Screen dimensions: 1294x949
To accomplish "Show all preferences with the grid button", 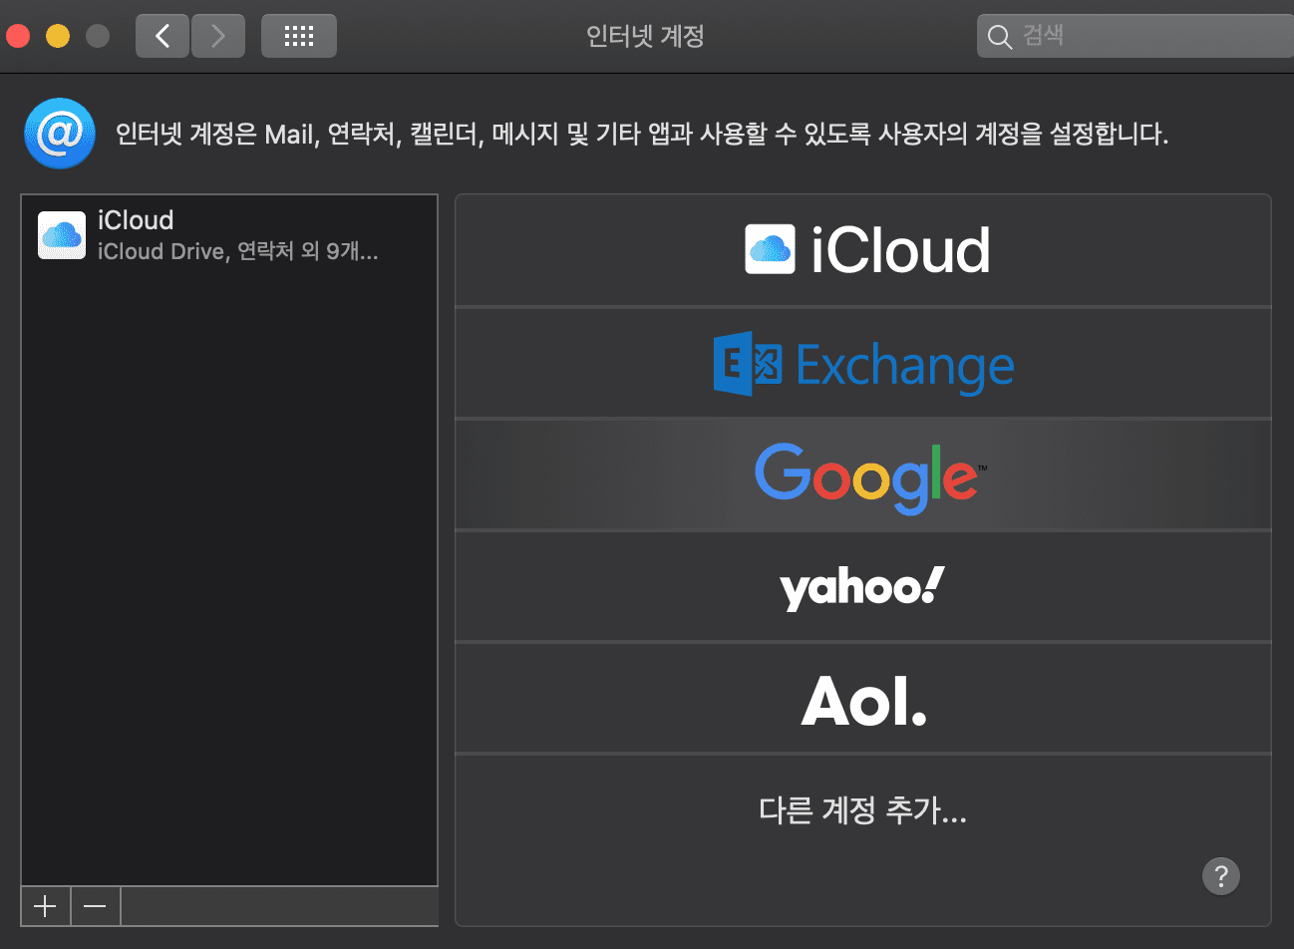I will pos(299,37).
